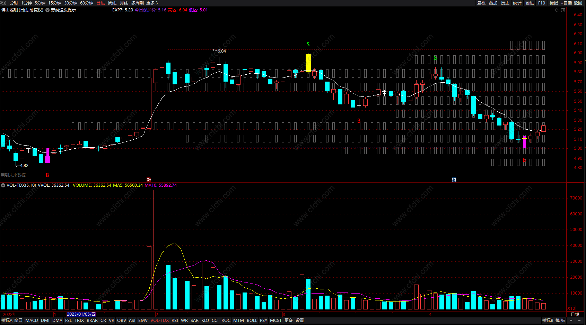
Task: Switch indicator to OBV
Action: click(x=122, y=321)
